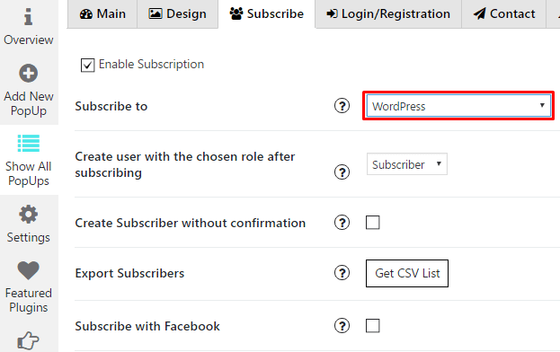Show help for Create Subscriber without confirmation
The height and width of the screenshot is (352, 560).
342,223
